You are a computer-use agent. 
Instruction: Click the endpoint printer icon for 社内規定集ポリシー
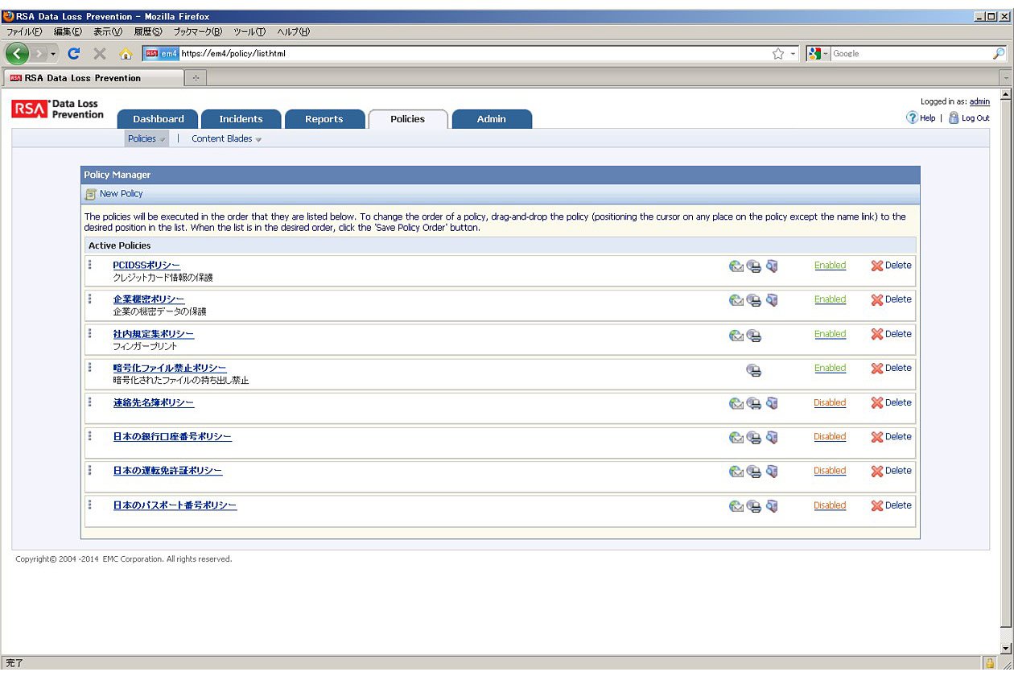(x=754, y=336)
